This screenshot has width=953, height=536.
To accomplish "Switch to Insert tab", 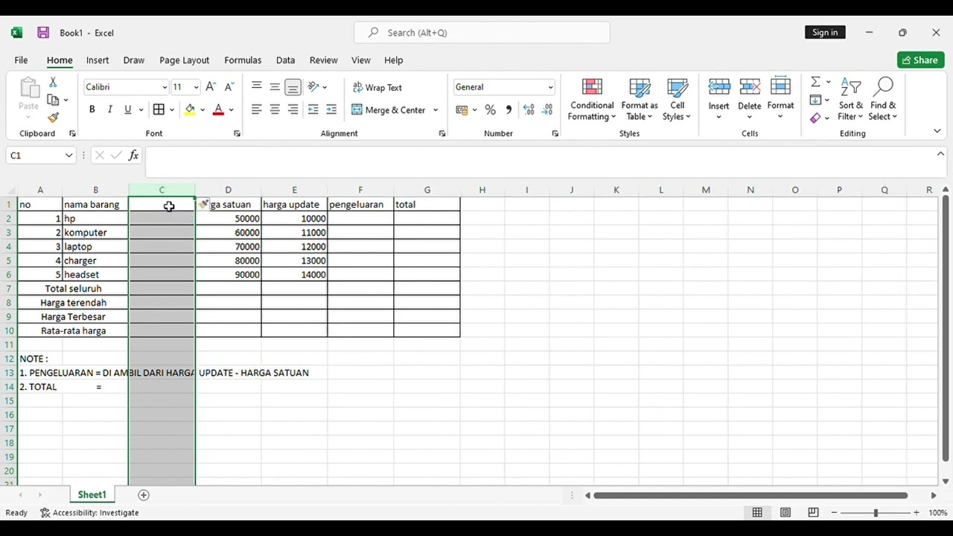I will tap(98, 60).
